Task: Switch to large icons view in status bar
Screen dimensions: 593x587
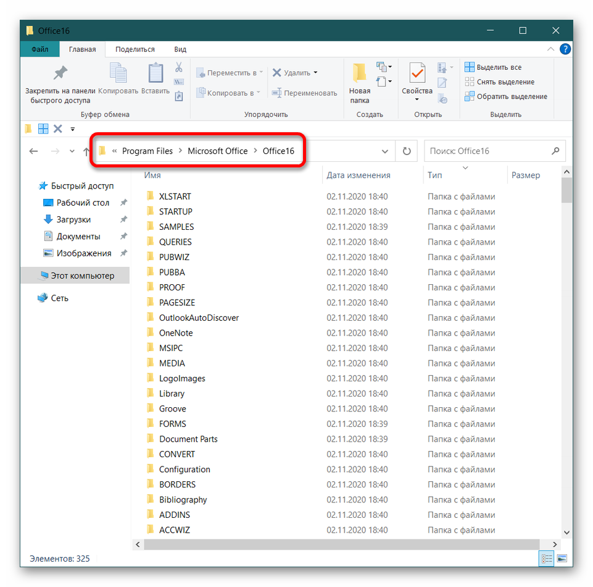Action: click(562, 558)
